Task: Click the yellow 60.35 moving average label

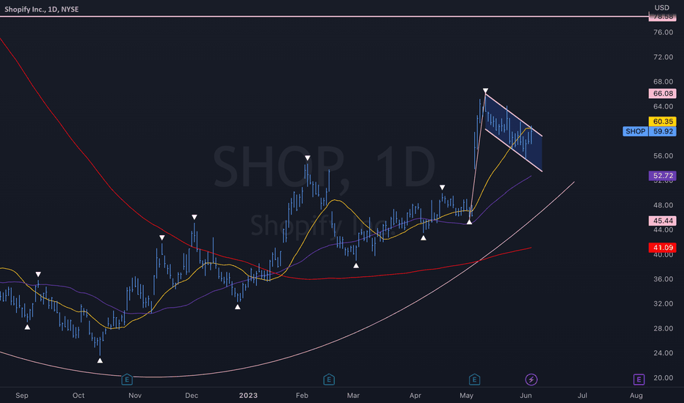Action: coord(663,121)
